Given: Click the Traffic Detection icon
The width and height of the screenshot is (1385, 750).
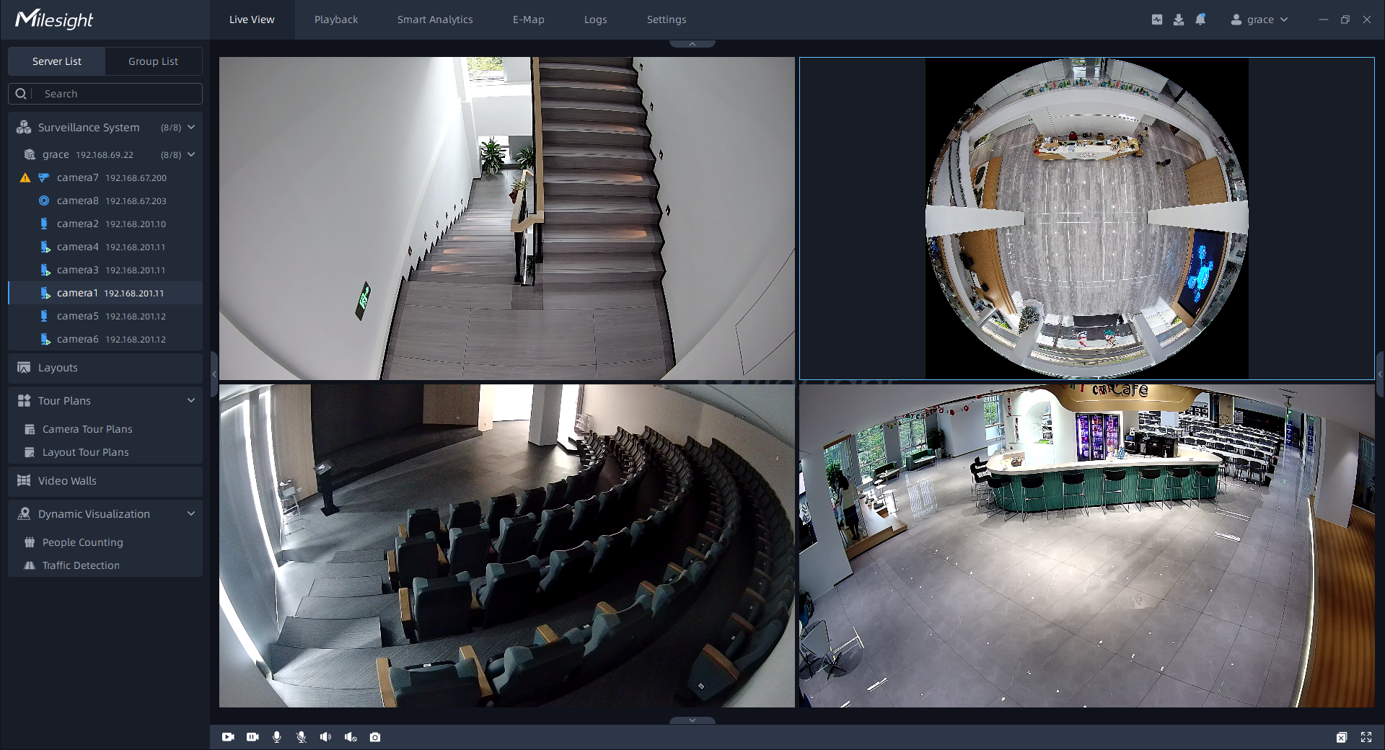Looking at the screenshot, I should click(x=30, y=565).
